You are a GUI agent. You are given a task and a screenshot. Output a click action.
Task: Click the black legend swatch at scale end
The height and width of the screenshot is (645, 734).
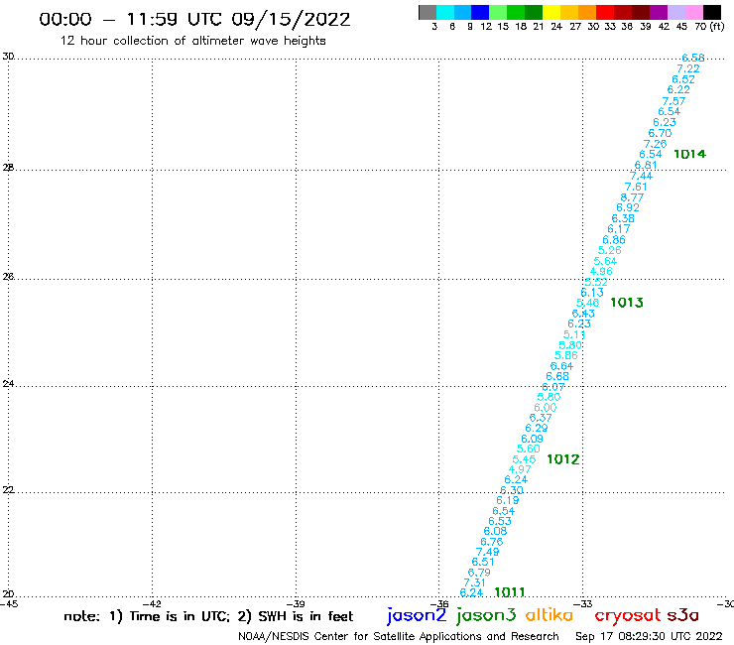(712, 12)
